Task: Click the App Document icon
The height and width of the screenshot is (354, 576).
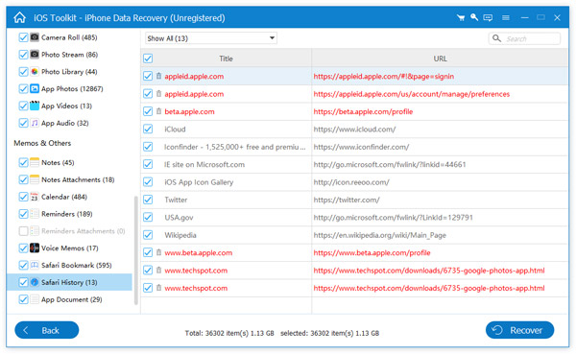Action: click(x=35, y=299)
